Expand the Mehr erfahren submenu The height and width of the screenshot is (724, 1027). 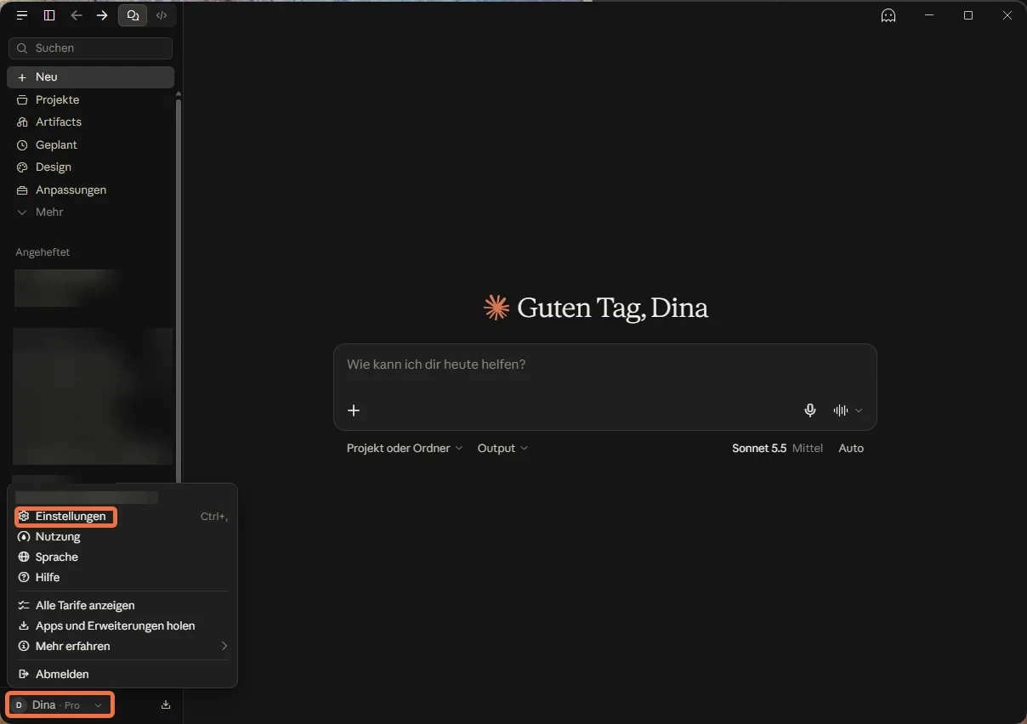point(122,646)
